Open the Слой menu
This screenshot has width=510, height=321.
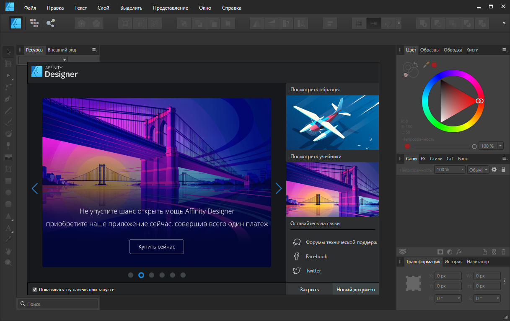tap(104, 8)
